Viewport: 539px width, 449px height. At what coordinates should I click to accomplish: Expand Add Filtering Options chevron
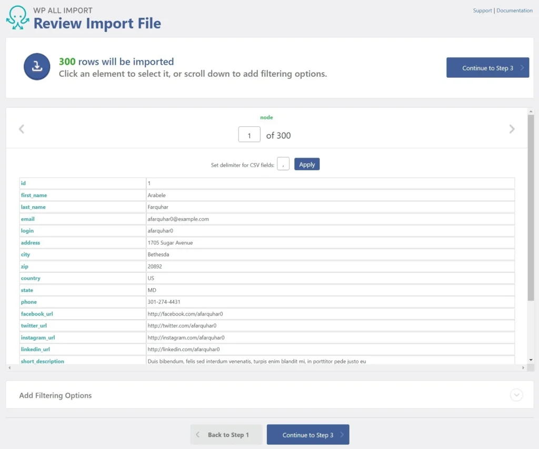(516, 395)
